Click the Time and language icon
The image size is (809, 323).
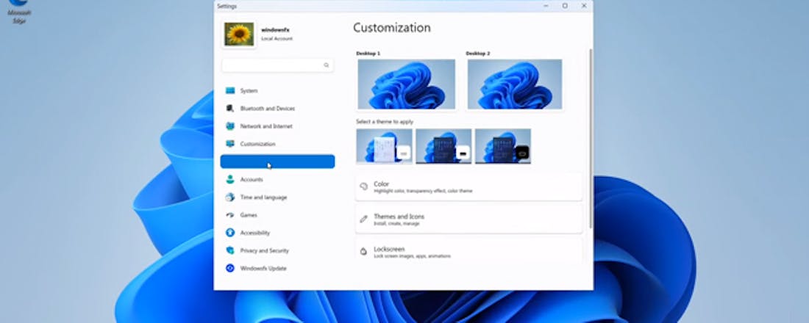click(x=230, y=197)
